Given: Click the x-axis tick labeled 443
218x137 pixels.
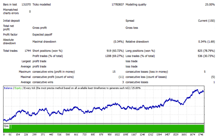Looking at the screenshot, I should click(51, 135).
